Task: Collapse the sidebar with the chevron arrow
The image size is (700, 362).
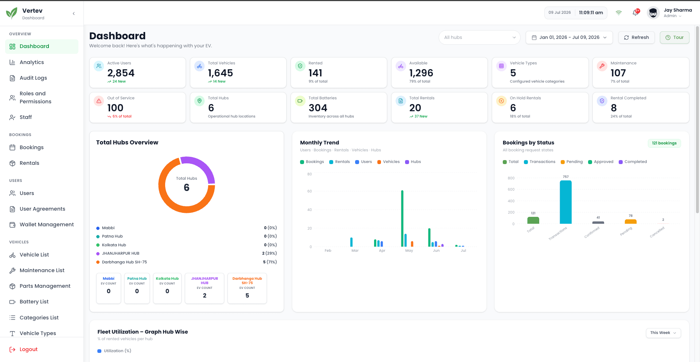Action: tap(74, 13)
